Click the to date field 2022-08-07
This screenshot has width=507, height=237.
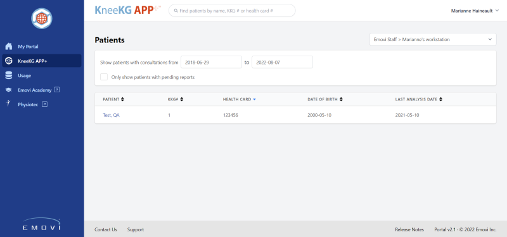click(282, 62)
